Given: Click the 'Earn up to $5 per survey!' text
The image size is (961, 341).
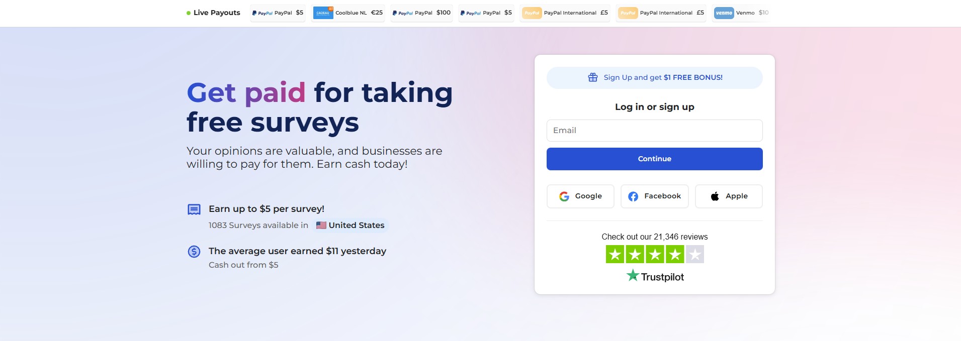Looking at the screenshot, I should [x=266, y=209].
